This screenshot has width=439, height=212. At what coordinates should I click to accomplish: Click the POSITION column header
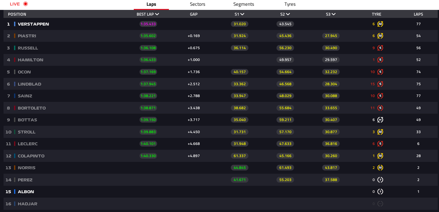[x=17, y=14]
